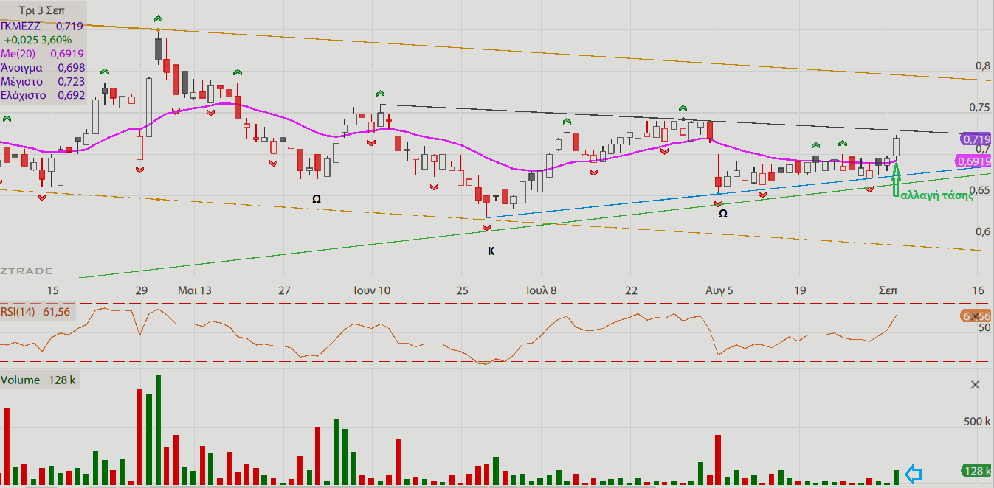Click the ΓΚΜΕΖΖ 0,719 symbol line
Screen dimensions: 994x488
click(42, 26)
